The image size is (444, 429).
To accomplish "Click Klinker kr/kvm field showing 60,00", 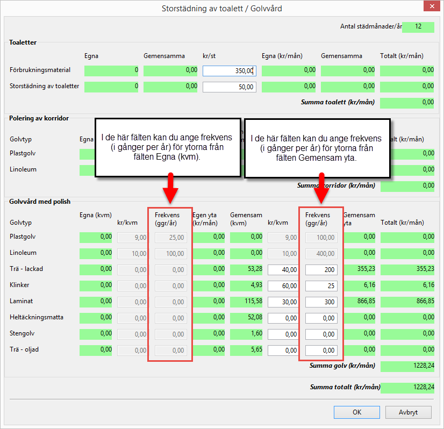I will (283, 286).
